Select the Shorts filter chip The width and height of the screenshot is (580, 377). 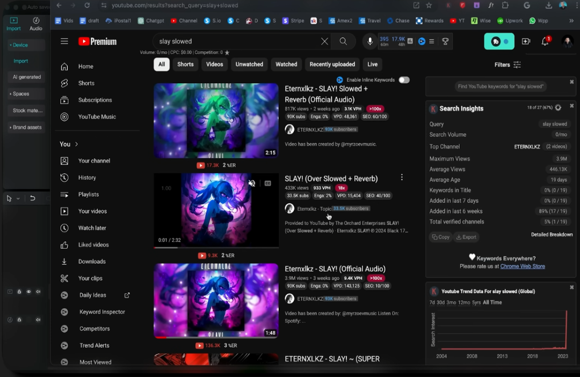click(185, 64)
